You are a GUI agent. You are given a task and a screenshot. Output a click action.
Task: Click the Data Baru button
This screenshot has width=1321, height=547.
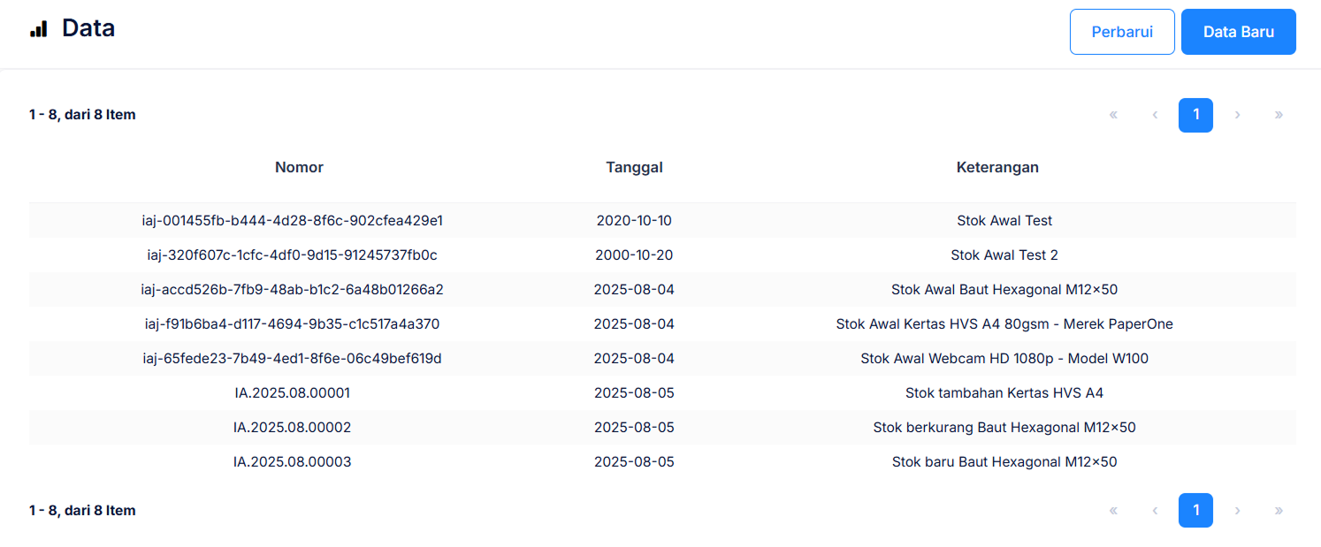tap(1238, 32)
